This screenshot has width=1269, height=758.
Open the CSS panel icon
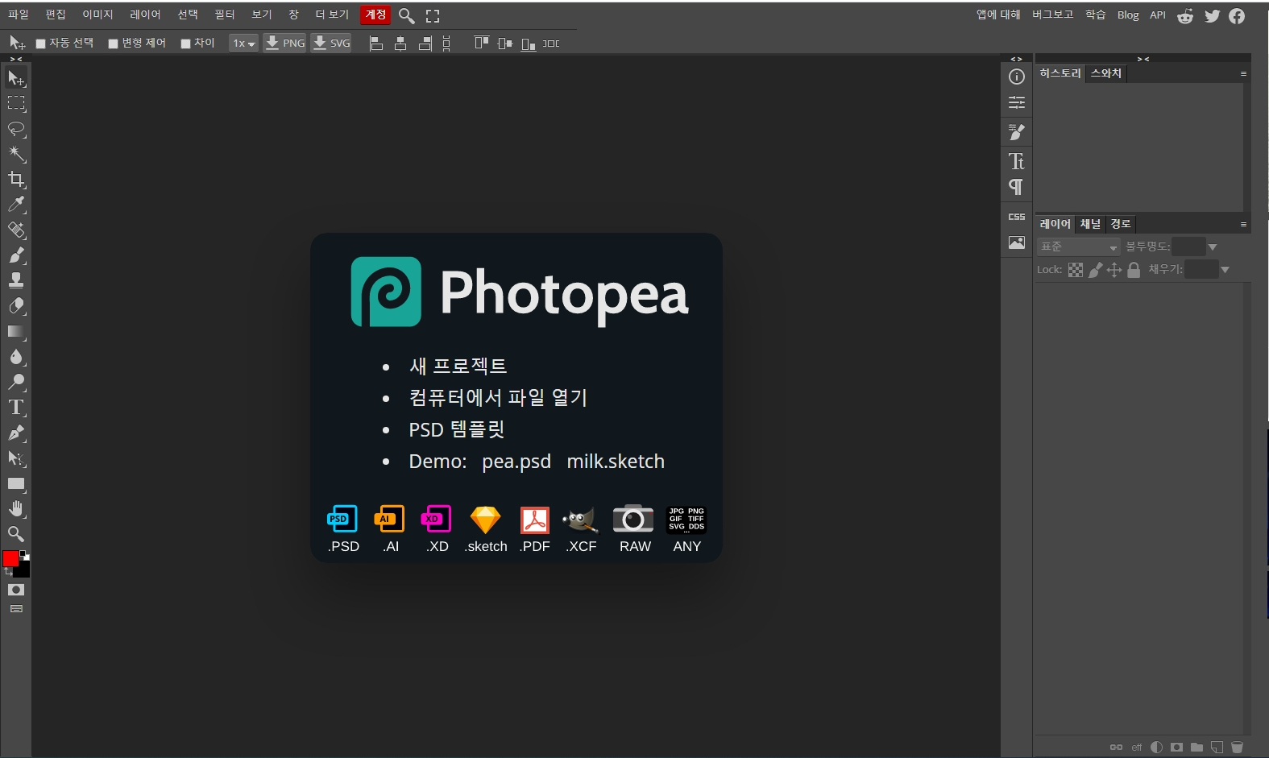tap(1017, 217)
